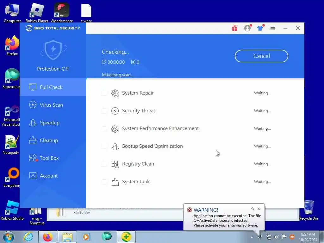The image size is (324, 243).
Task: Click the wrench icon in WARNING balloon
Action: (x=253, y=209)
